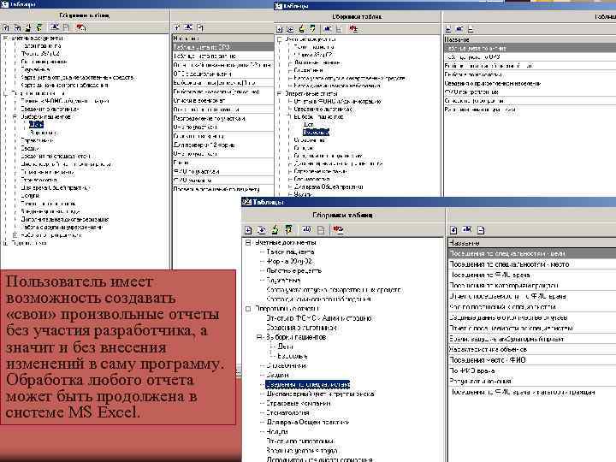Click the 'ab' icon above the top-right window's Название list
This screenshot has width=616, height=462.
pyautogui.click(x=459, y=29)
